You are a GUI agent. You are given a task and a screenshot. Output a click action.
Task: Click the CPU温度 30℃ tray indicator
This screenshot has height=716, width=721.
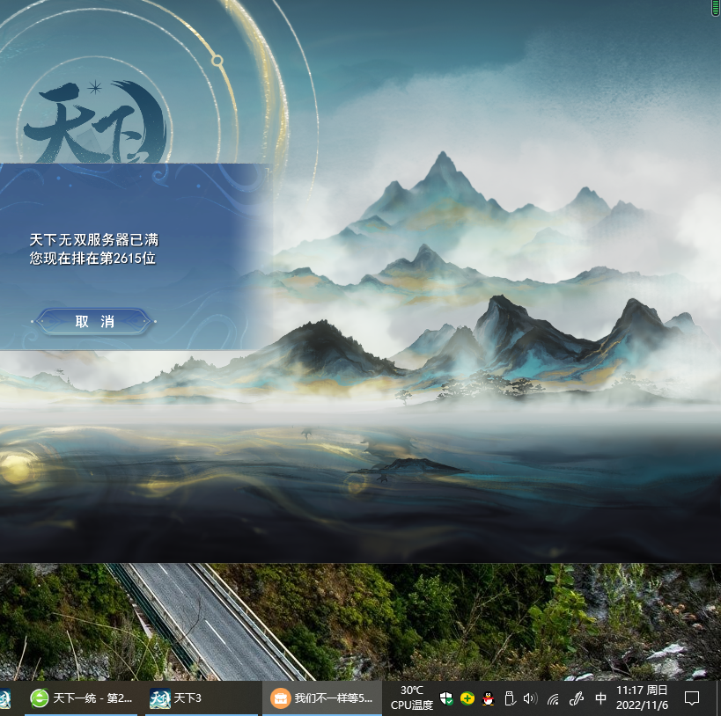click(x=411, y=698)
